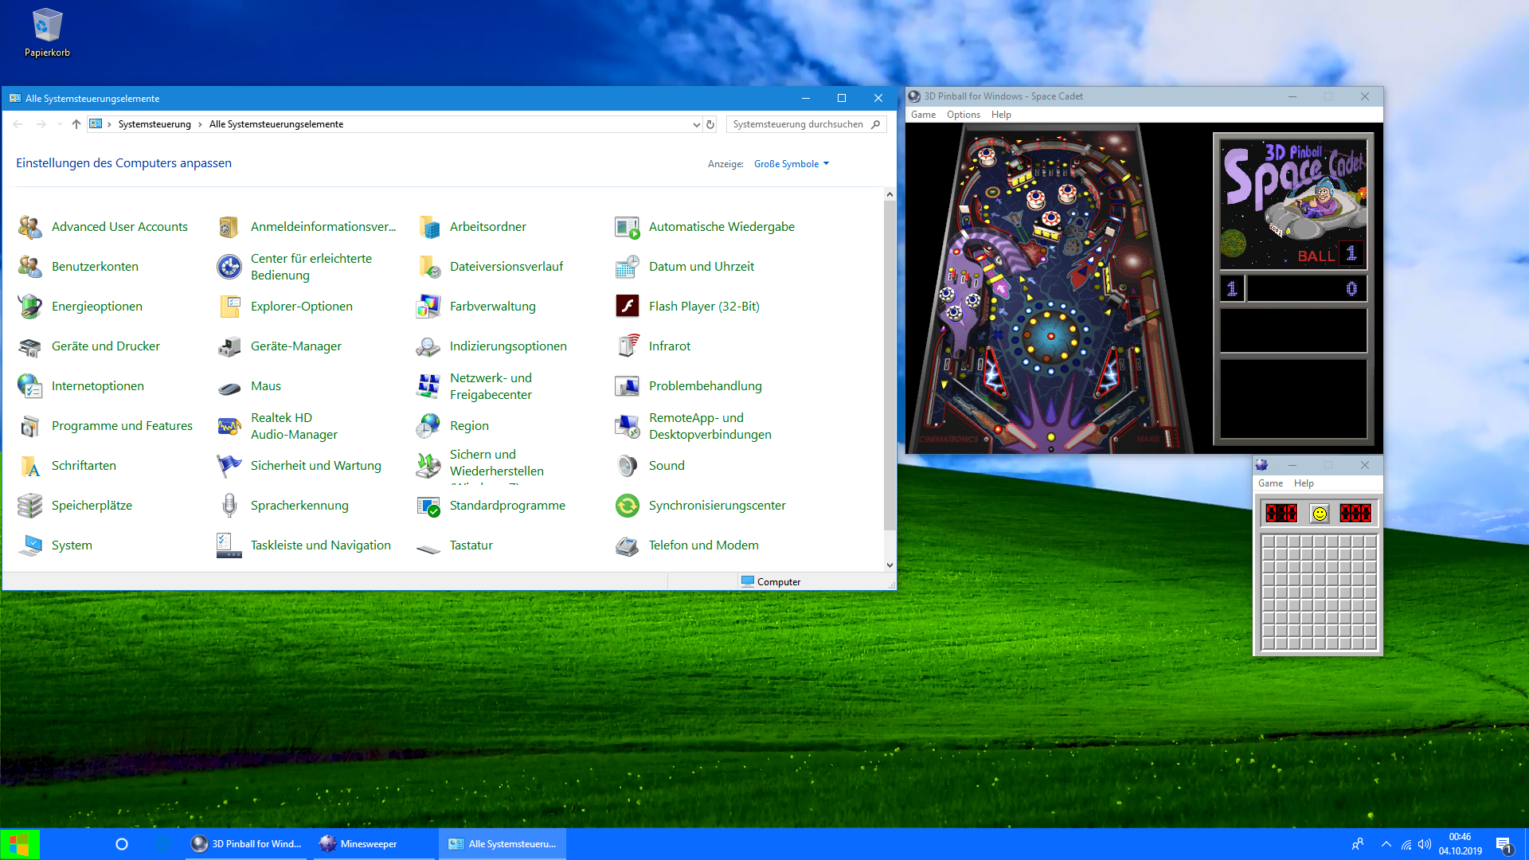Open the Arbeitsordner icon

click(x=428, y=227)
